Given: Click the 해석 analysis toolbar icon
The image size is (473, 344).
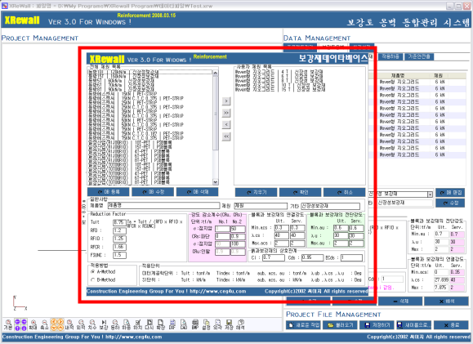Looking at the screenshot, I should (x=240, y=324).
